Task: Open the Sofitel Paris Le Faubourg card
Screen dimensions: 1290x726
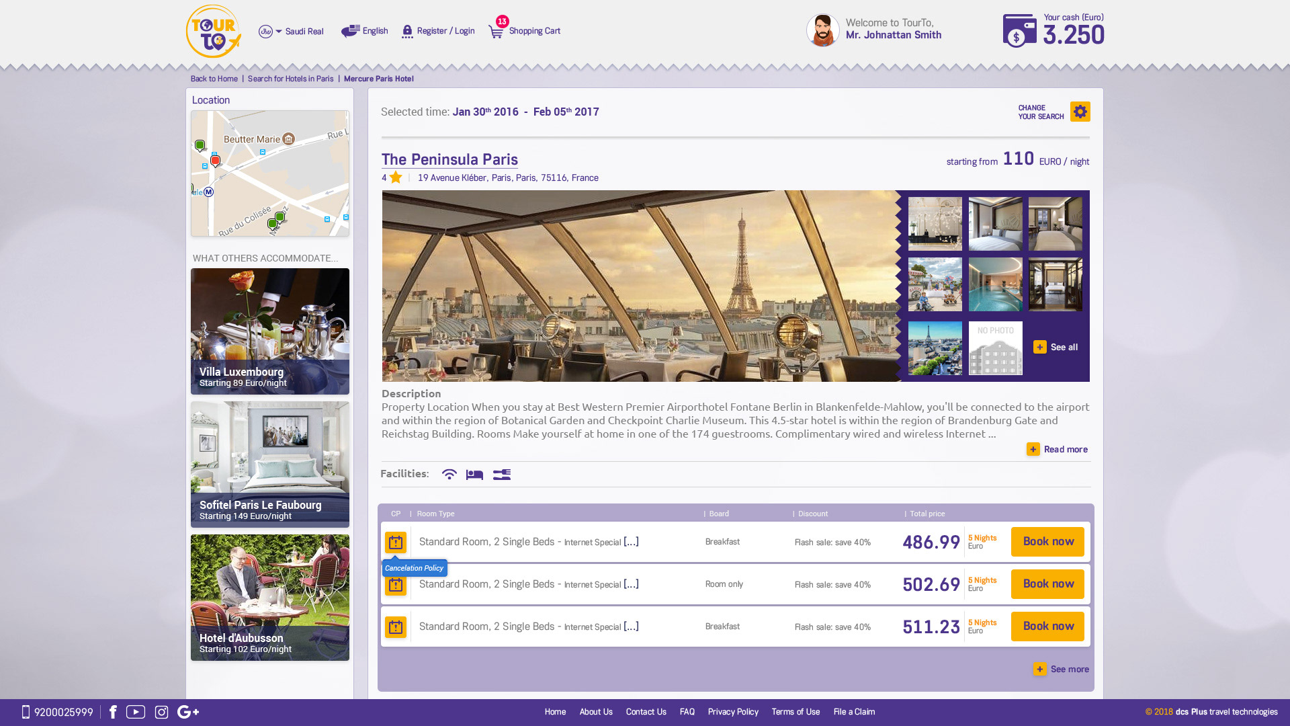Action: coord(270,465)
